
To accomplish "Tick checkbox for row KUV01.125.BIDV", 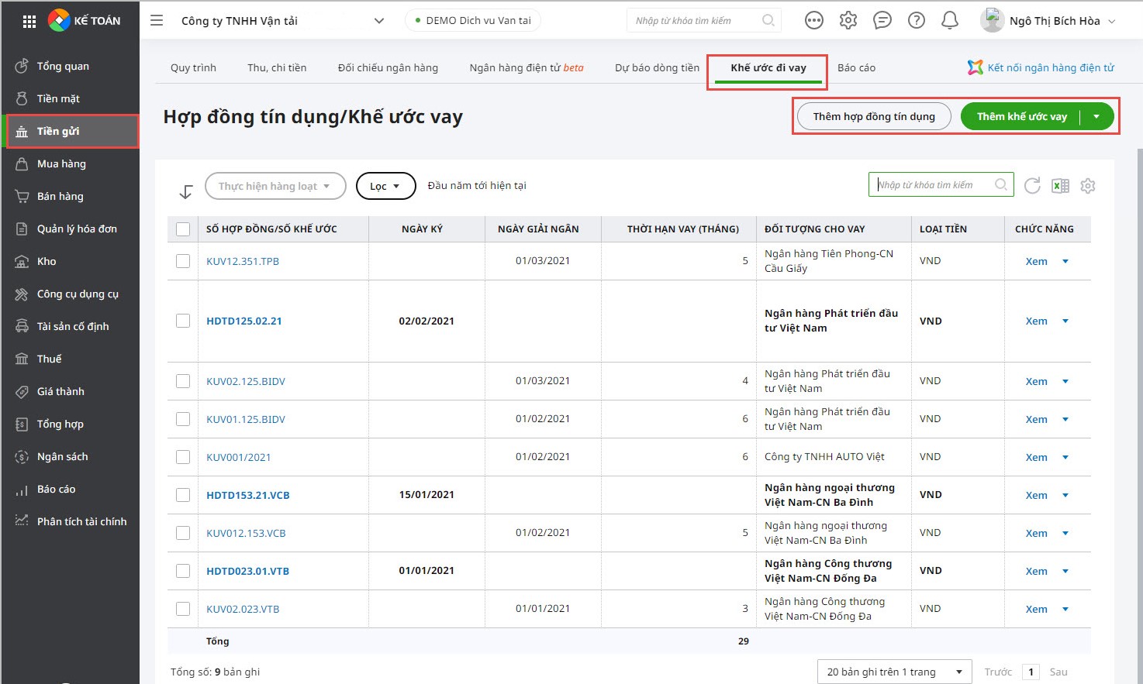I will (x=183, y=419).
